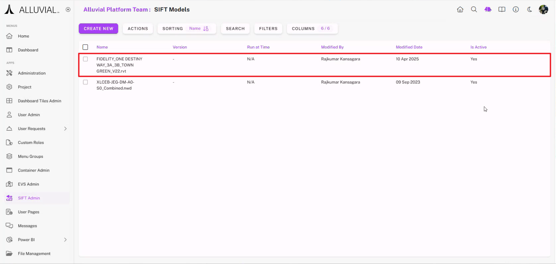The width and height of the screenshot is (556, 264).
Task: Open the search magnifier icon in header
Action: coord(474,10)
